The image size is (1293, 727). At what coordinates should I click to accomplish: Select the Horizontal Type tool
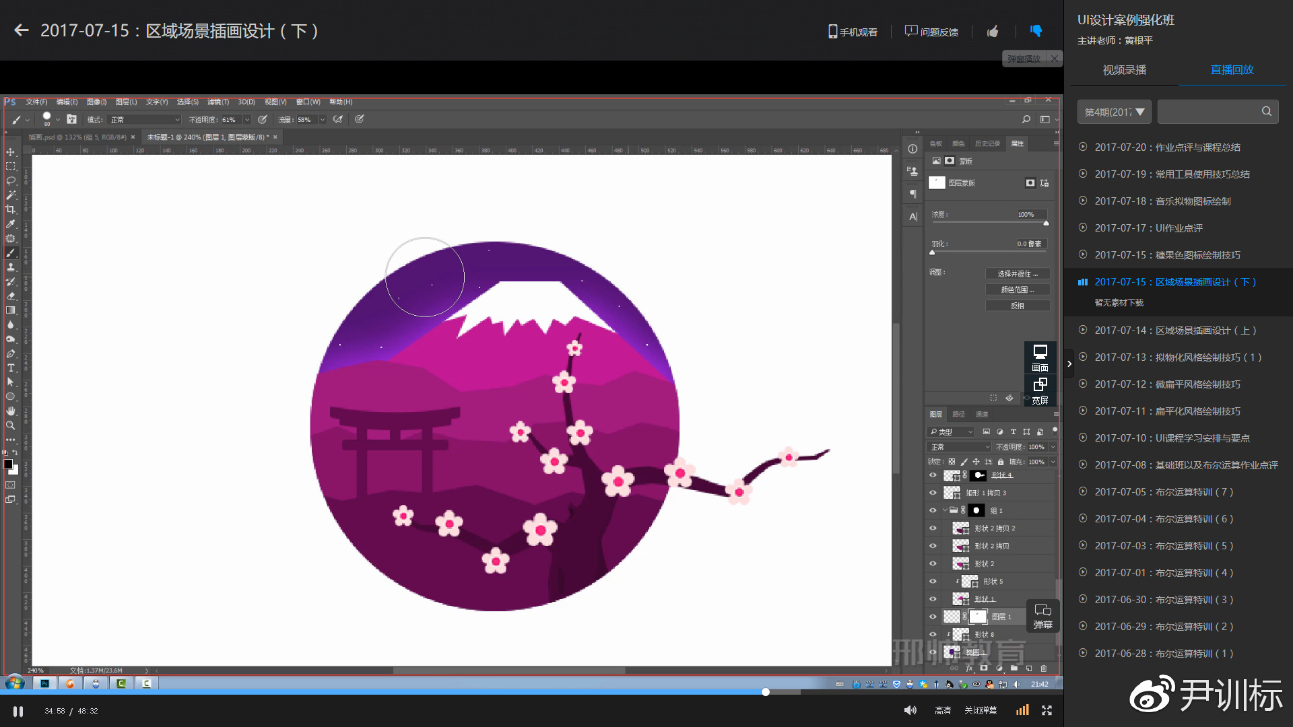11,368
